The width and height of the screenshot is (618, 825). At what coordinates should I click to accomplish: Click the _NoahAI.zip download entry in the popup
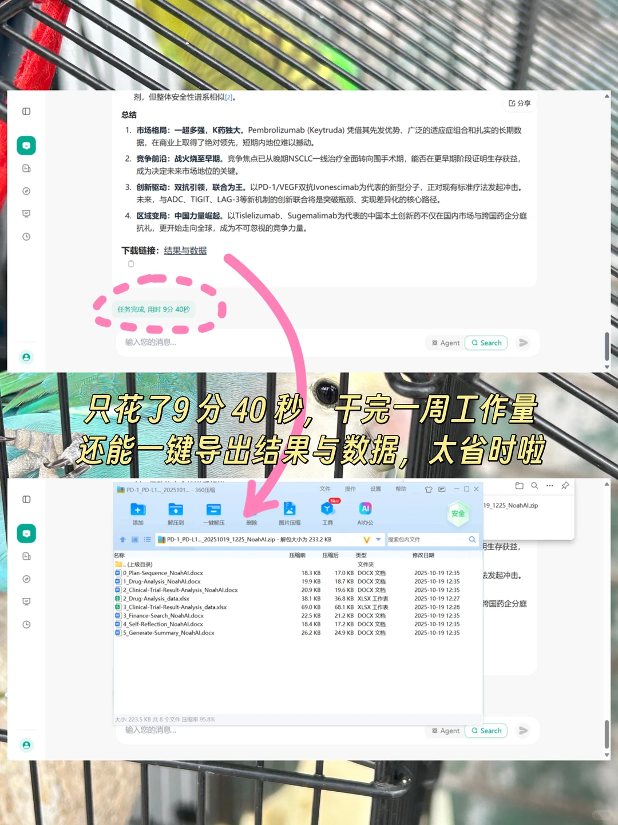coord(510,505)
